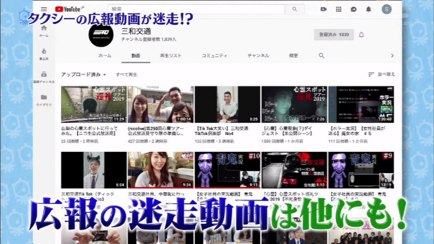Viewport: 434px width, 244px height.
Task: Open title 山梨の心霊スポットに行ってみた
Action: [90, 131]
